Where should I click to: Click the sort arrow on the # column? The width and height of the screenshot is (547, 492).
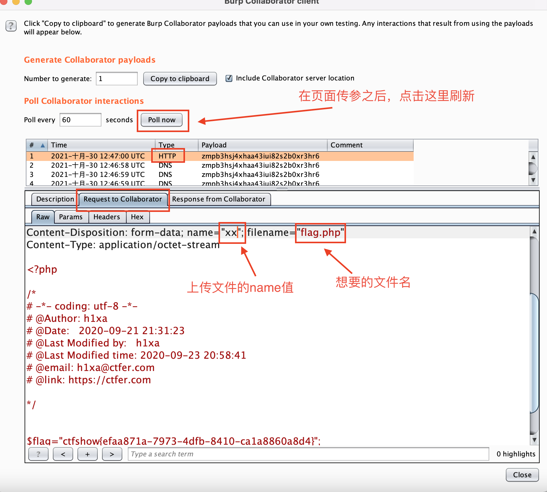coord(42,145)
